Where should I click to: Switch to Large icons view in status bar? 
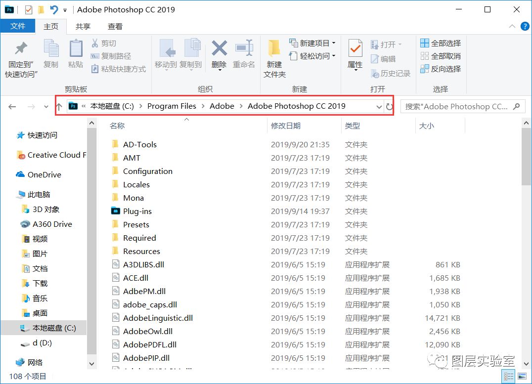pos(522,376)
